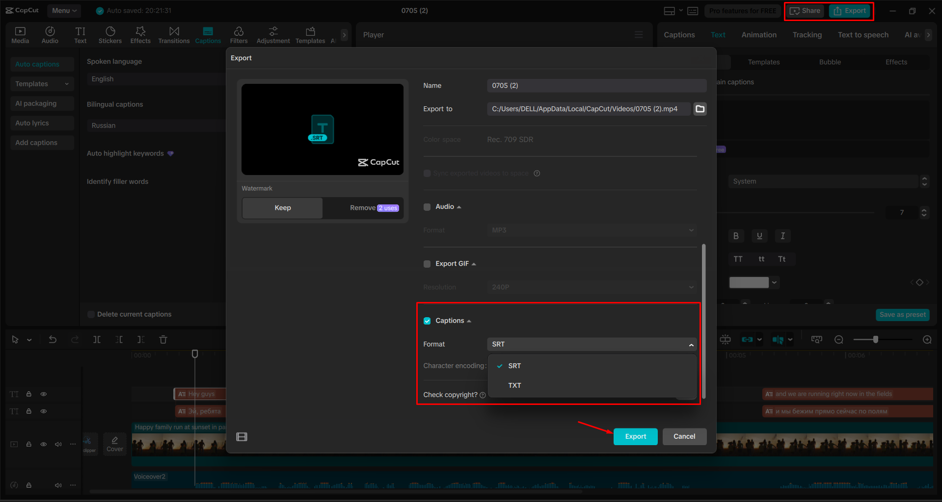Expand the Templates dropdown in the left sidebar
The width and height of the screenshot is (942, 502).
(x=42, y=84)
